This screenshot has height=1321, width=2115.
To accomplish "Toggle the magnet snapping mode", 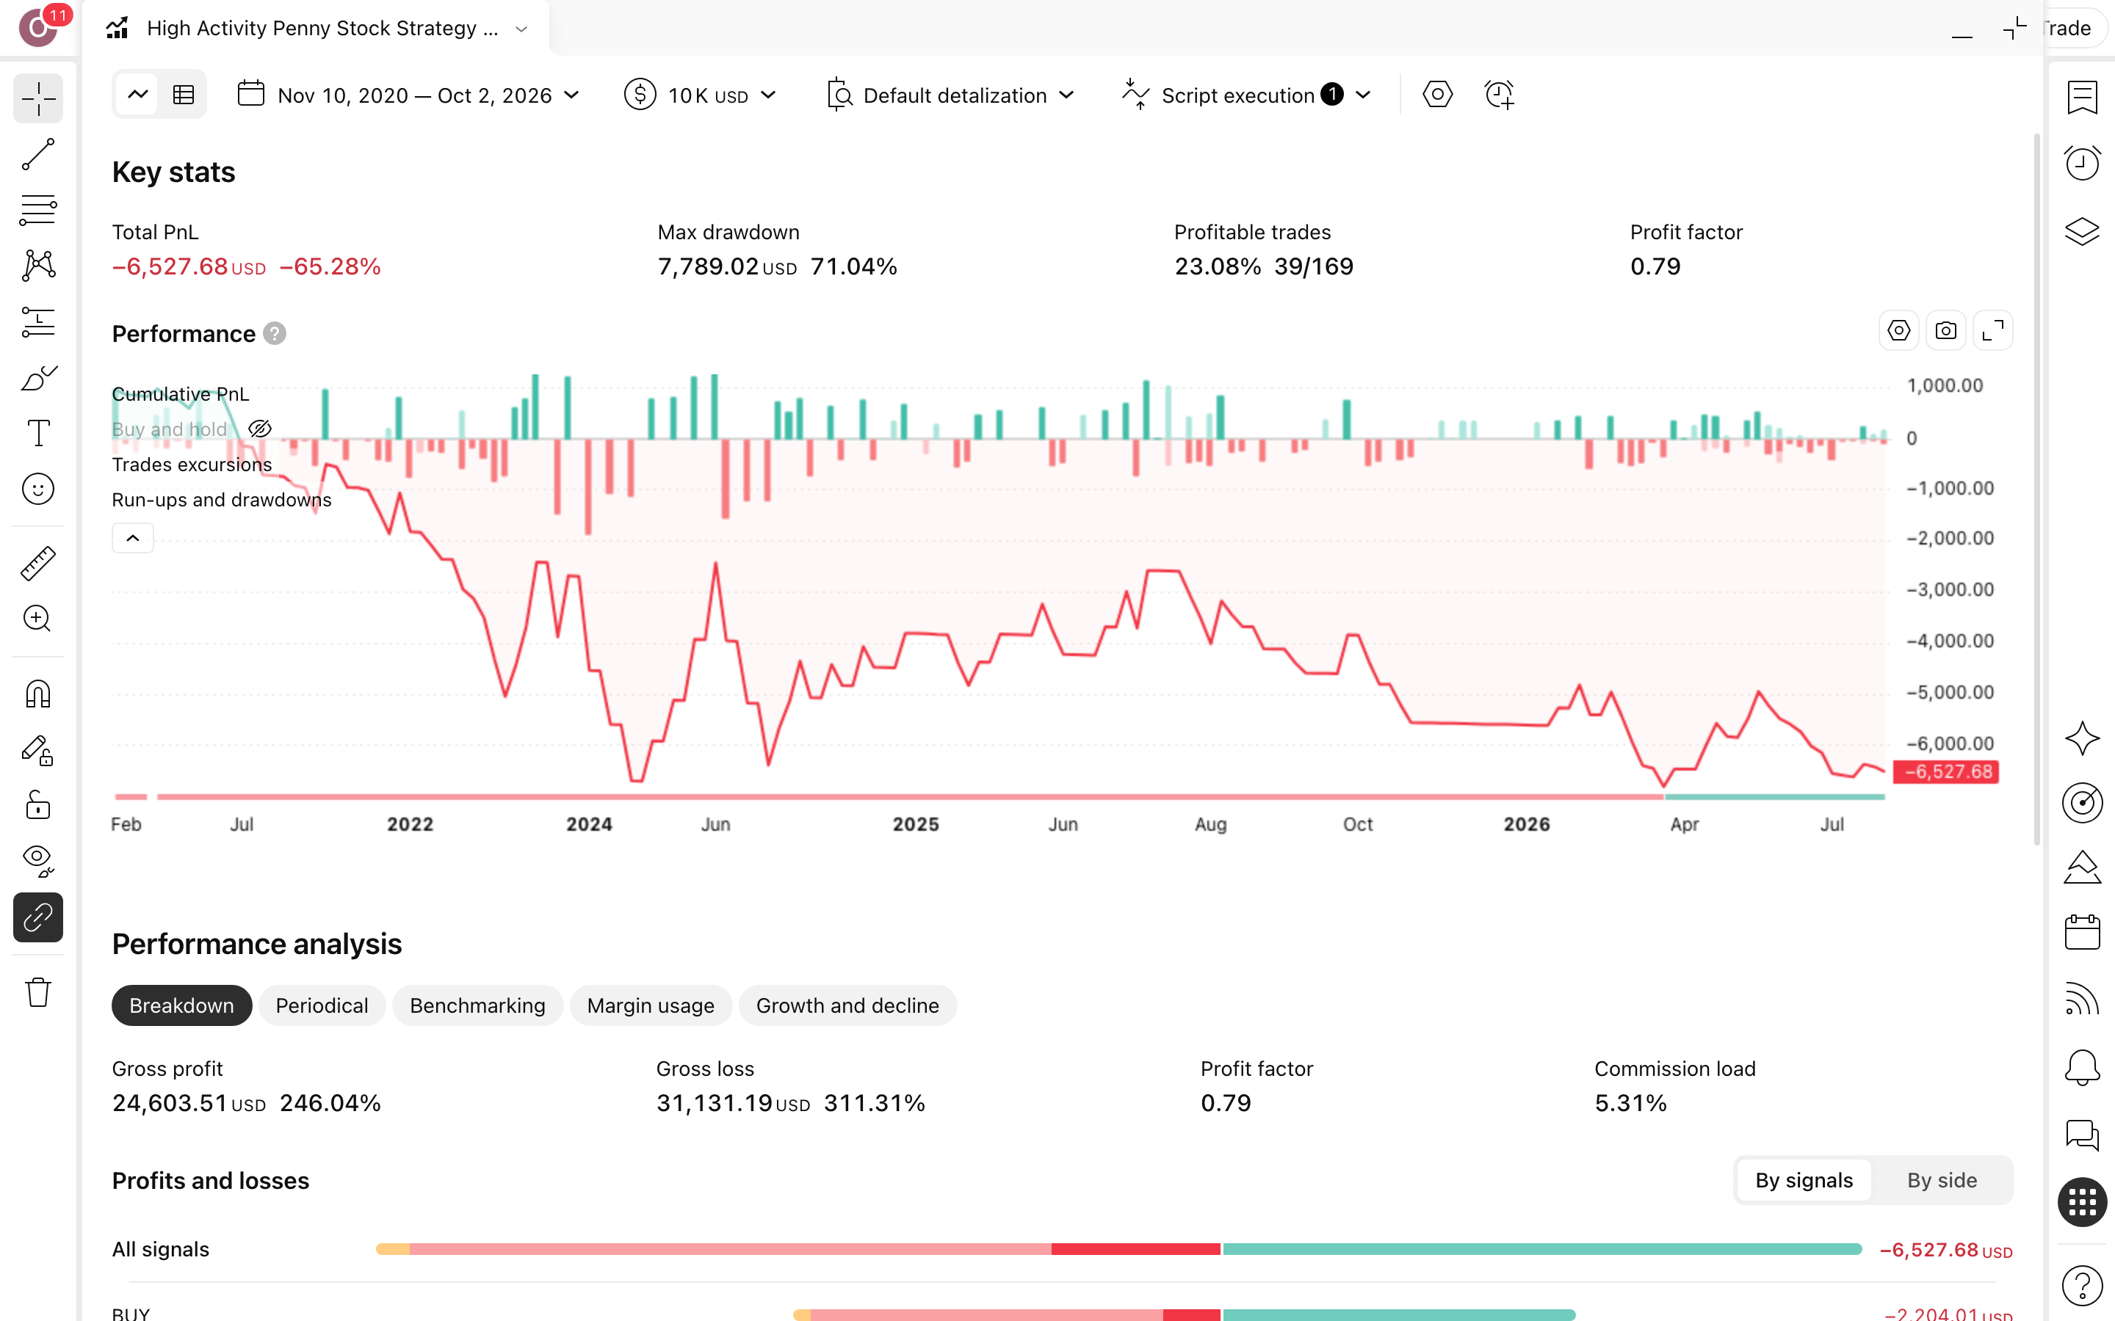I will pyautogui.click(x=38, y=694).
